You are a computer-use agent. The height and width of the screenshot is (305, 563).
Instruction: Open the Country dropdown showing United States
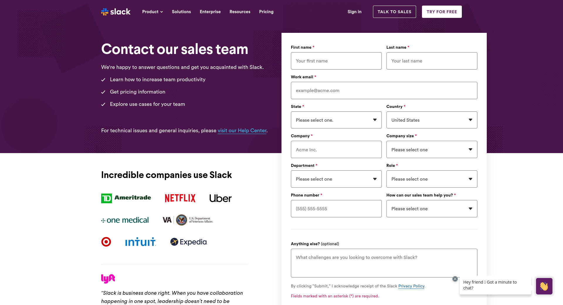tap(432, 120)
